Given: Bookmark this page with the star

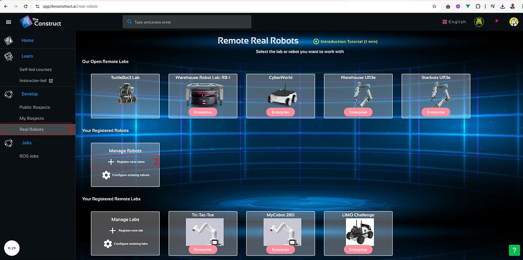Looking at the screenshot, I should [434, 7].
